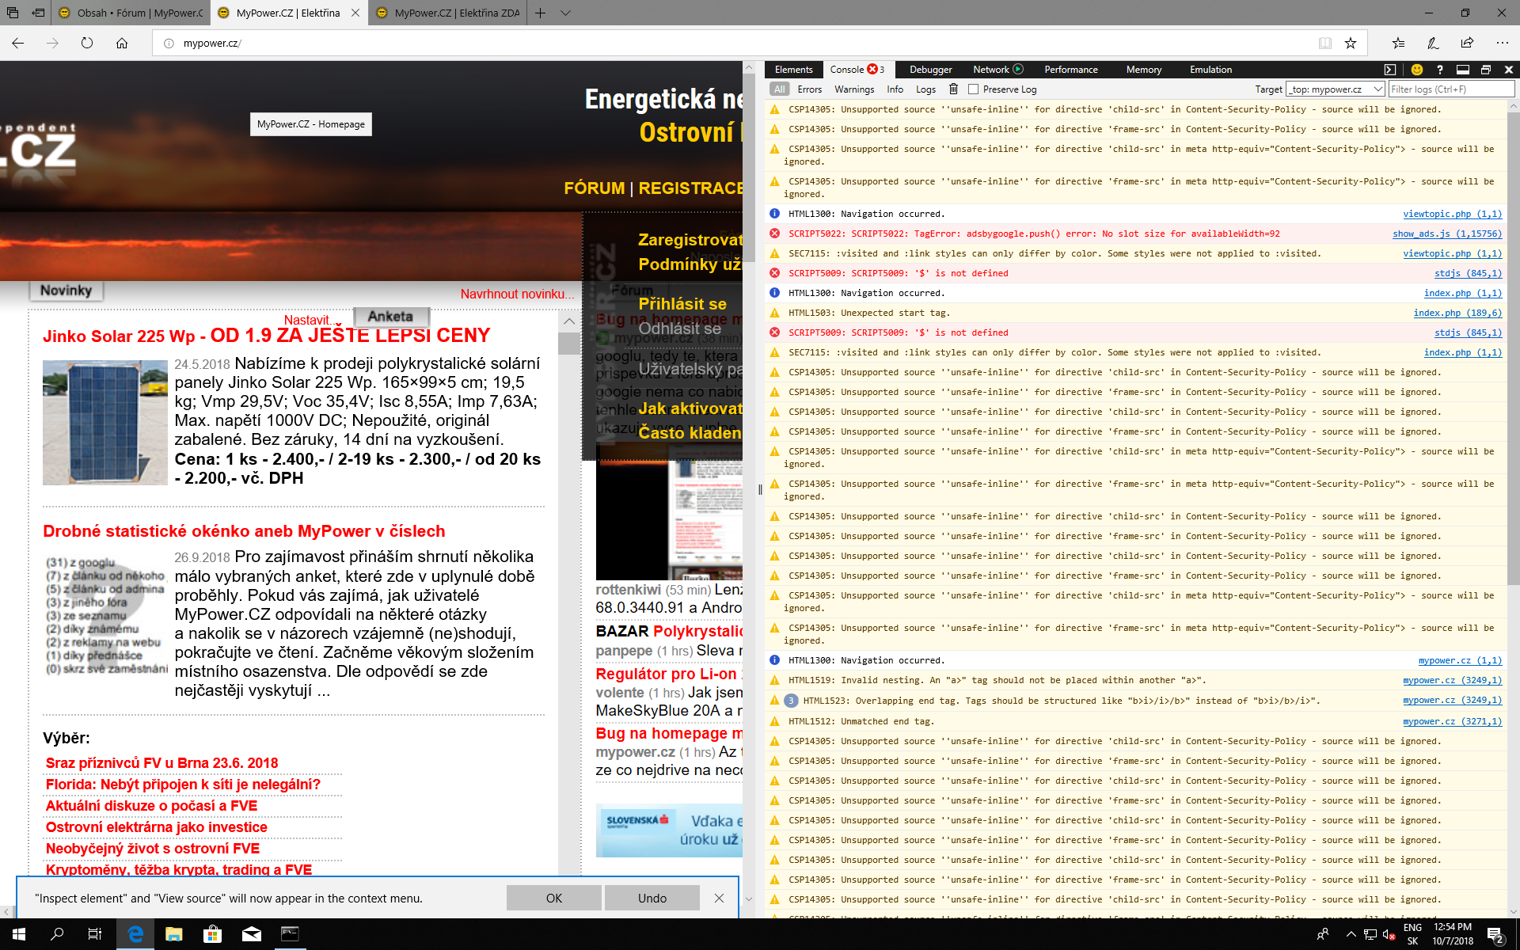Screen dimensions: 1520x950
Task: Switch to the Elements tab
Action: [793, 70]
